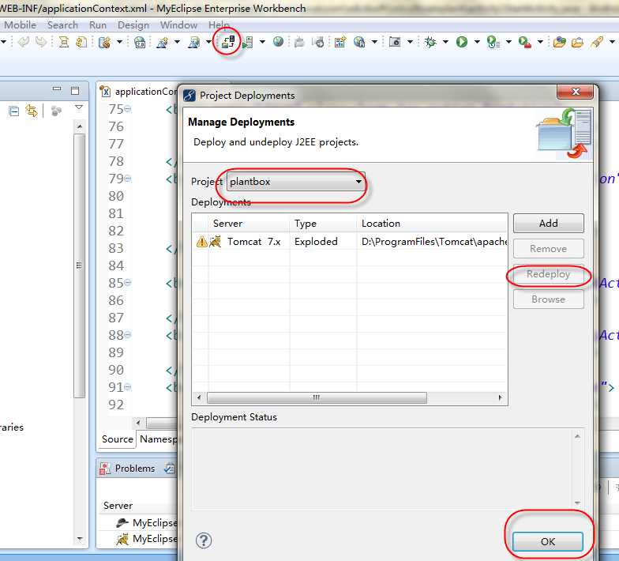Click the warning icon beside Tomcat 7.x

(x=201, y=242)
